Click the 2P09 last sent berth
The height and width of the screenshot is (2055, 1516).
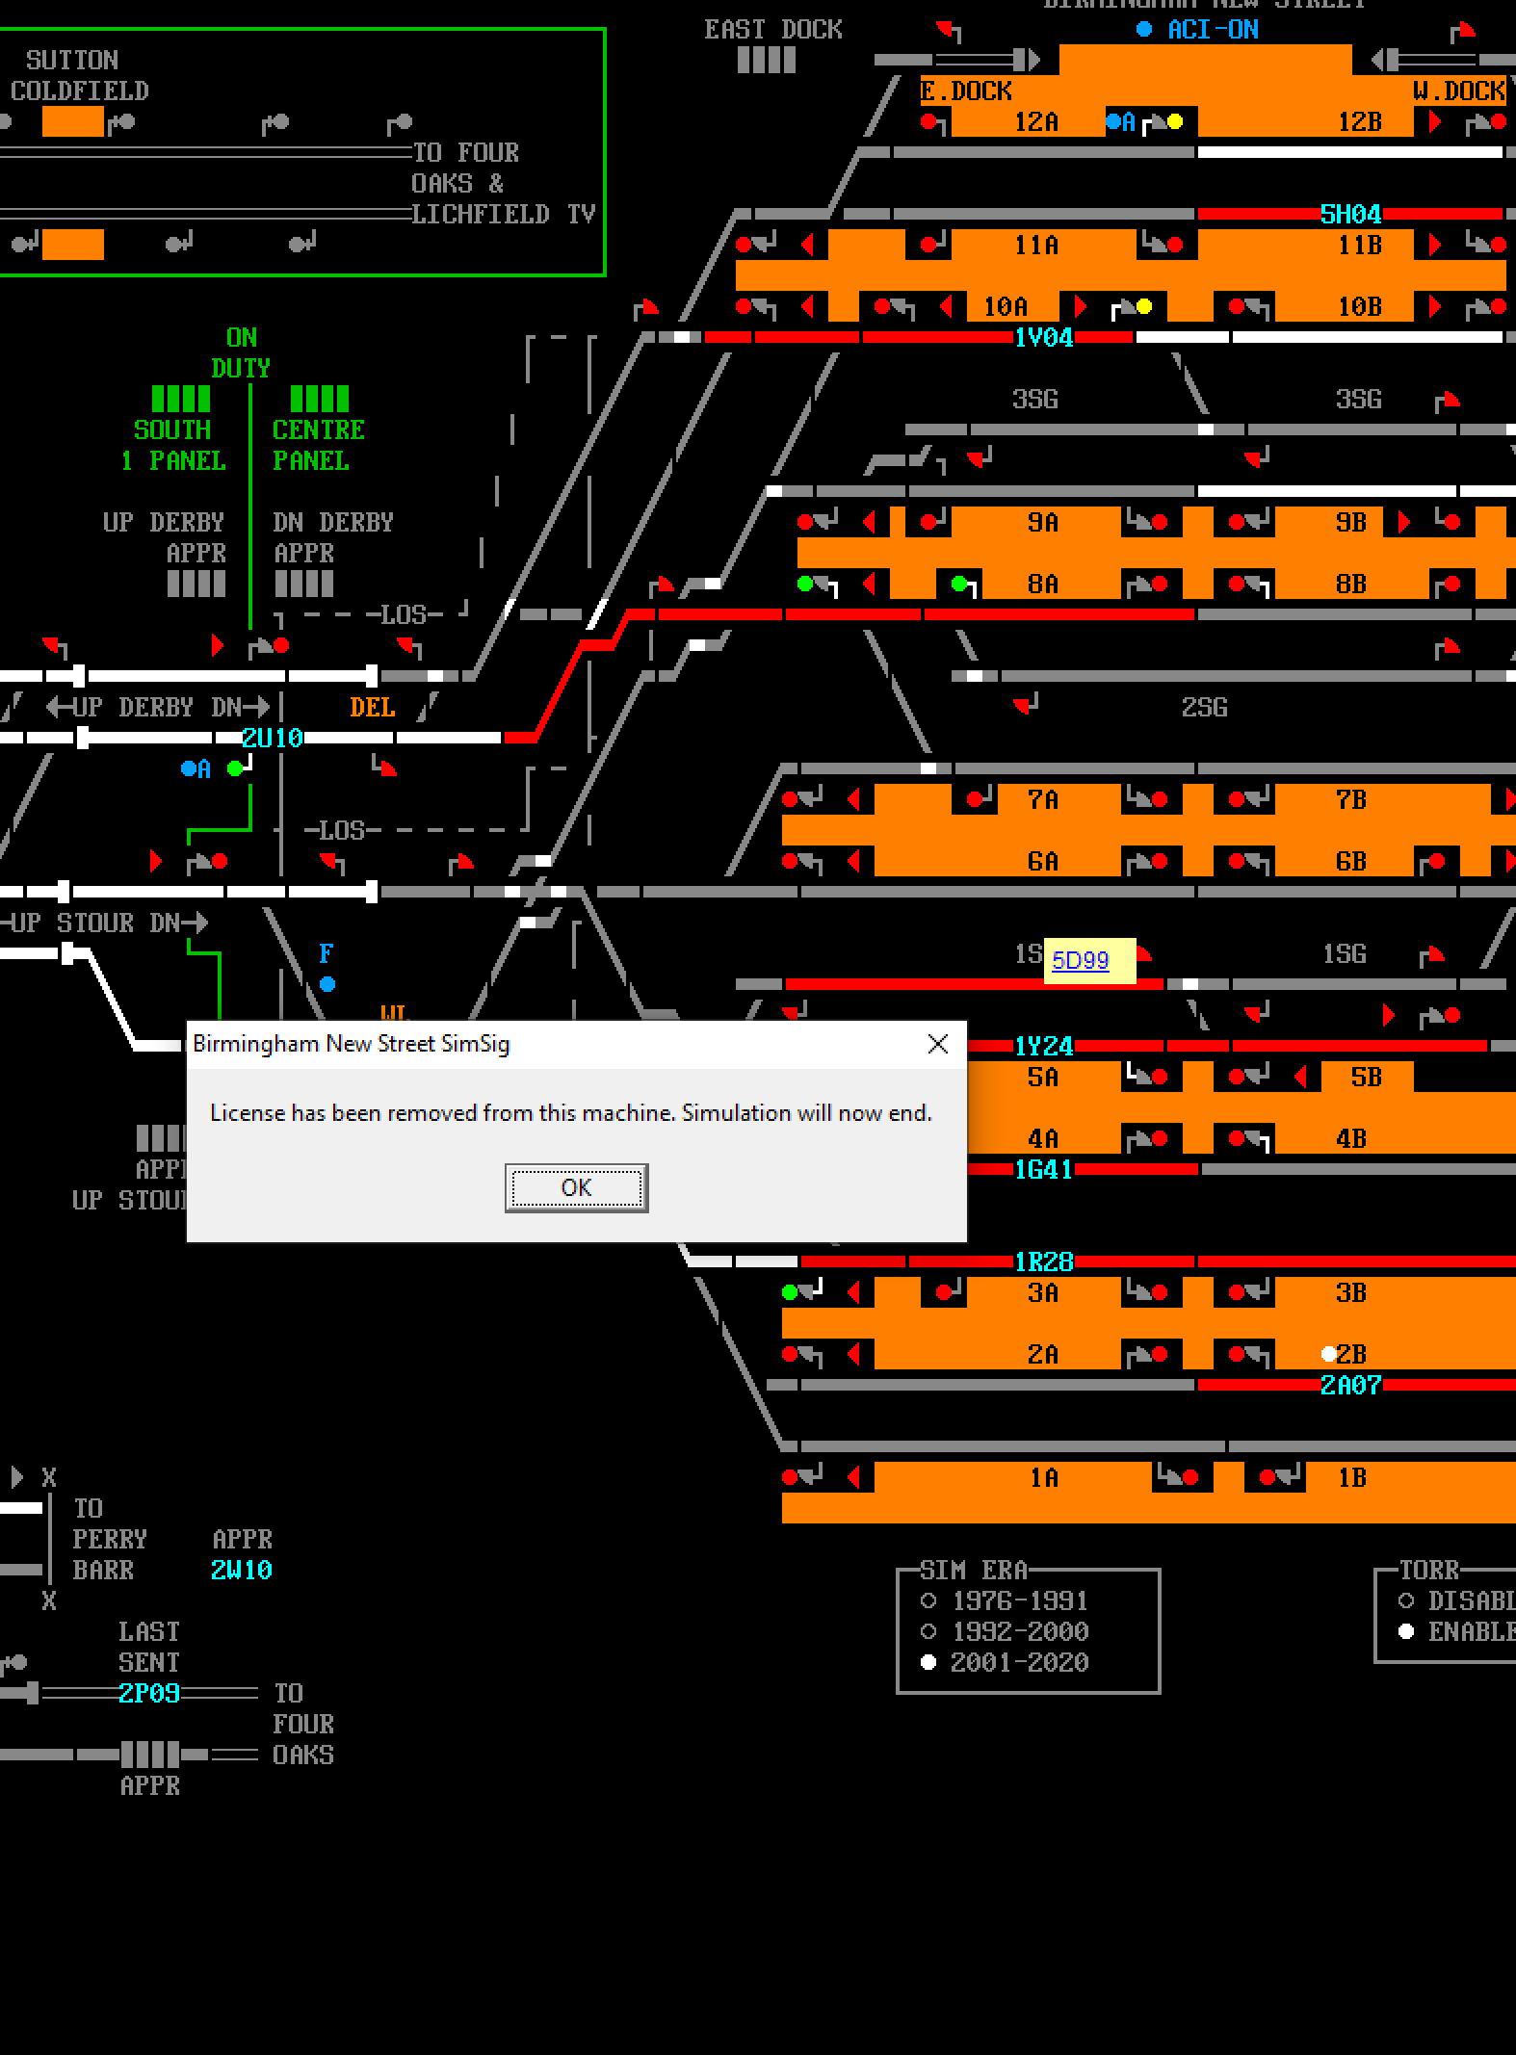[x=148, y=1693]
